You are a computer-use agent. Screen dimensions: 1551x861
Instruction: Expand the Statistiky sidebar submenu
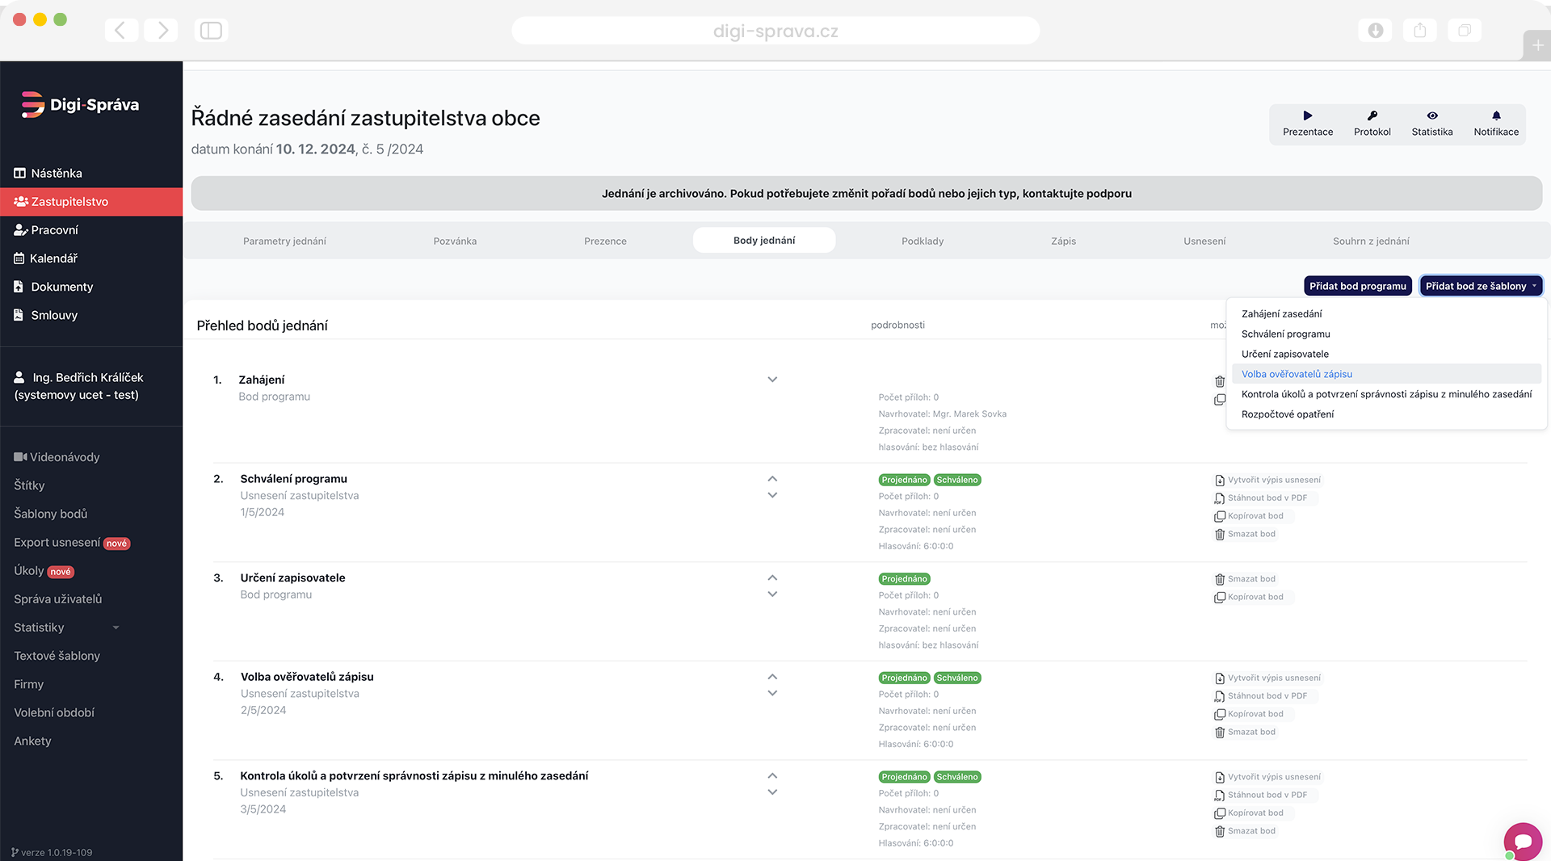[x=116, y=628]
